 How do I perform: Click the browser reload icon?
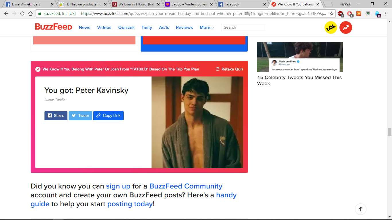click(x=22, y=13)
